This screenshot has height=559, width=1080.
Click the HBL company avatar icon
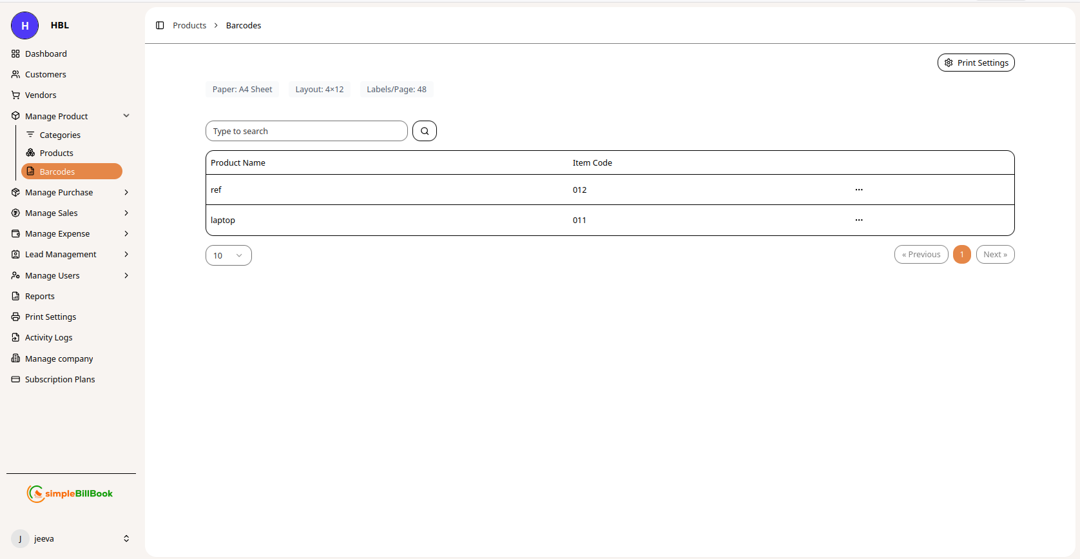coord(25,26)
